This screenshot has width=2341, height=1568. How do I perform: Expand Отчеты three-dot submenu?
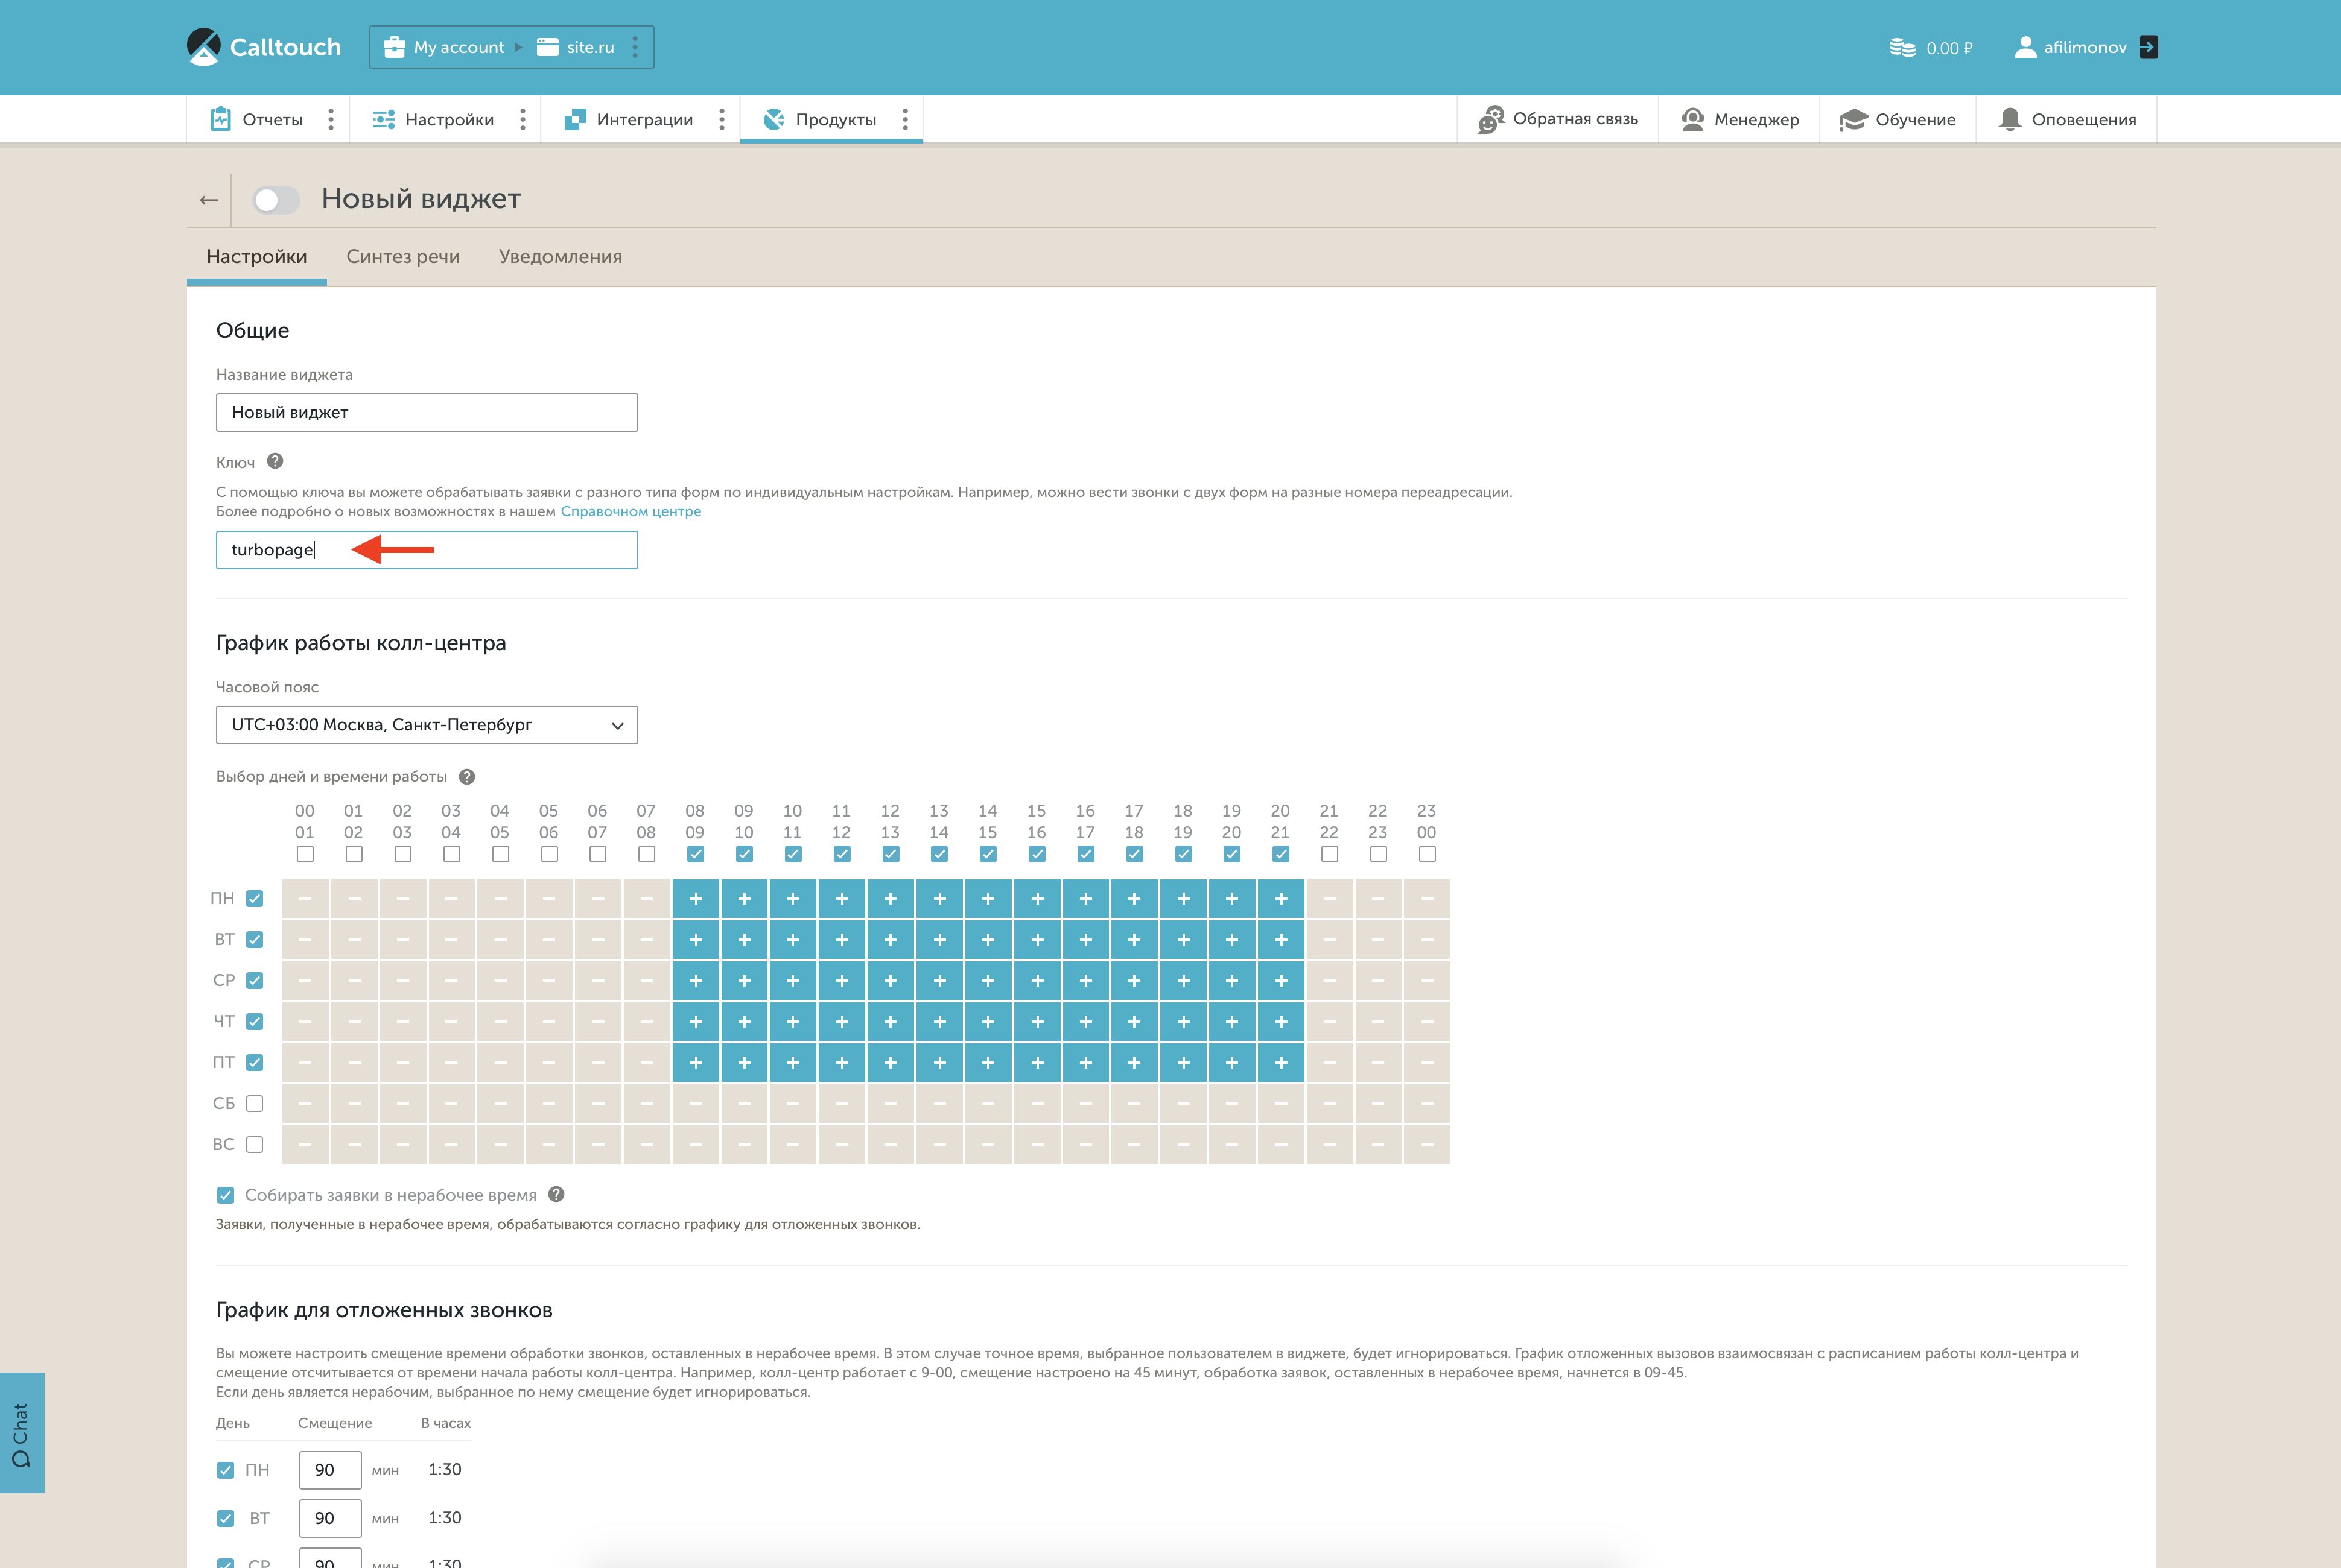[330, 119]
